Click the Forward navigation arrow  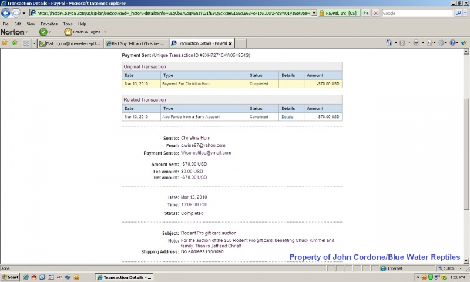click(x=16, y=13)
